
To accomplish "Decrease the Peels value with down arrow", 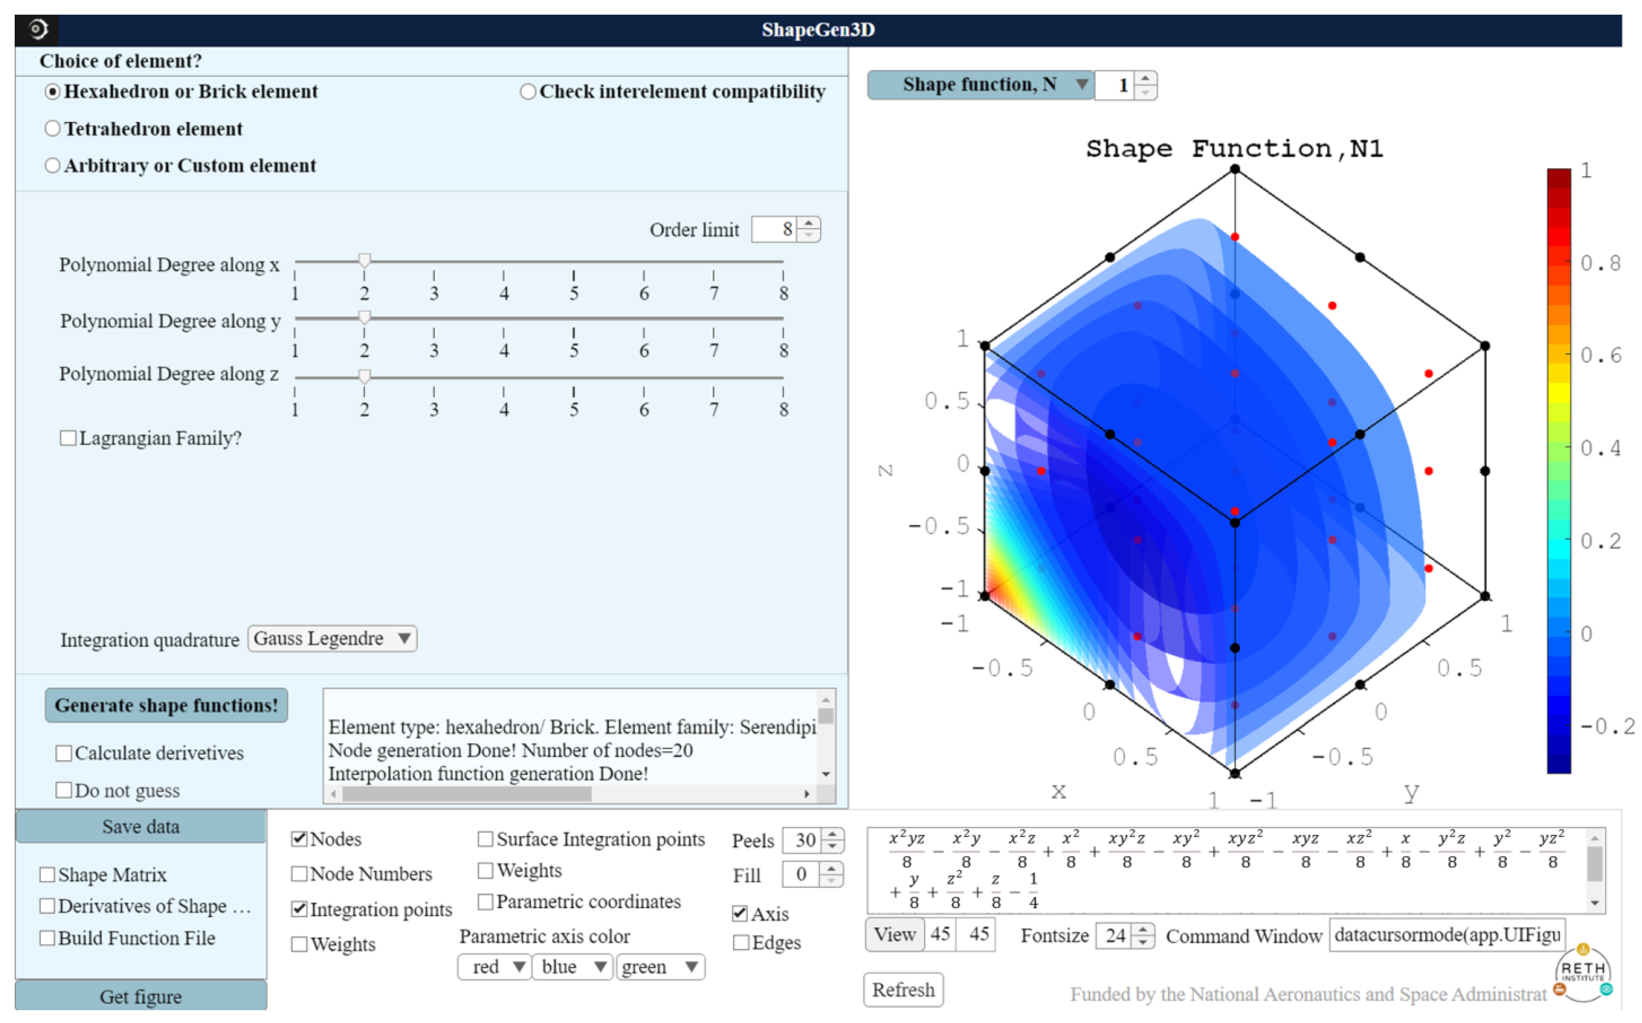I will pos(833,847).
